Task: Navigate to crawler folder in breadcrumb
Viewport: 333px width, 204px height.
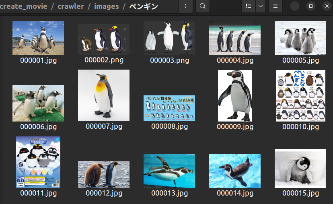Action: click(x=71, y=6)
